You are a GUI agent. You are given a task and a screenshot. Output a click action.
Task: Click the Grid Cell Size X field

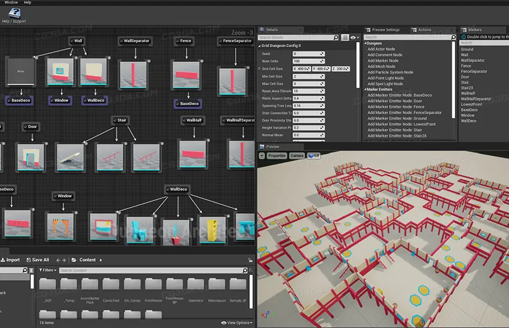302,69
